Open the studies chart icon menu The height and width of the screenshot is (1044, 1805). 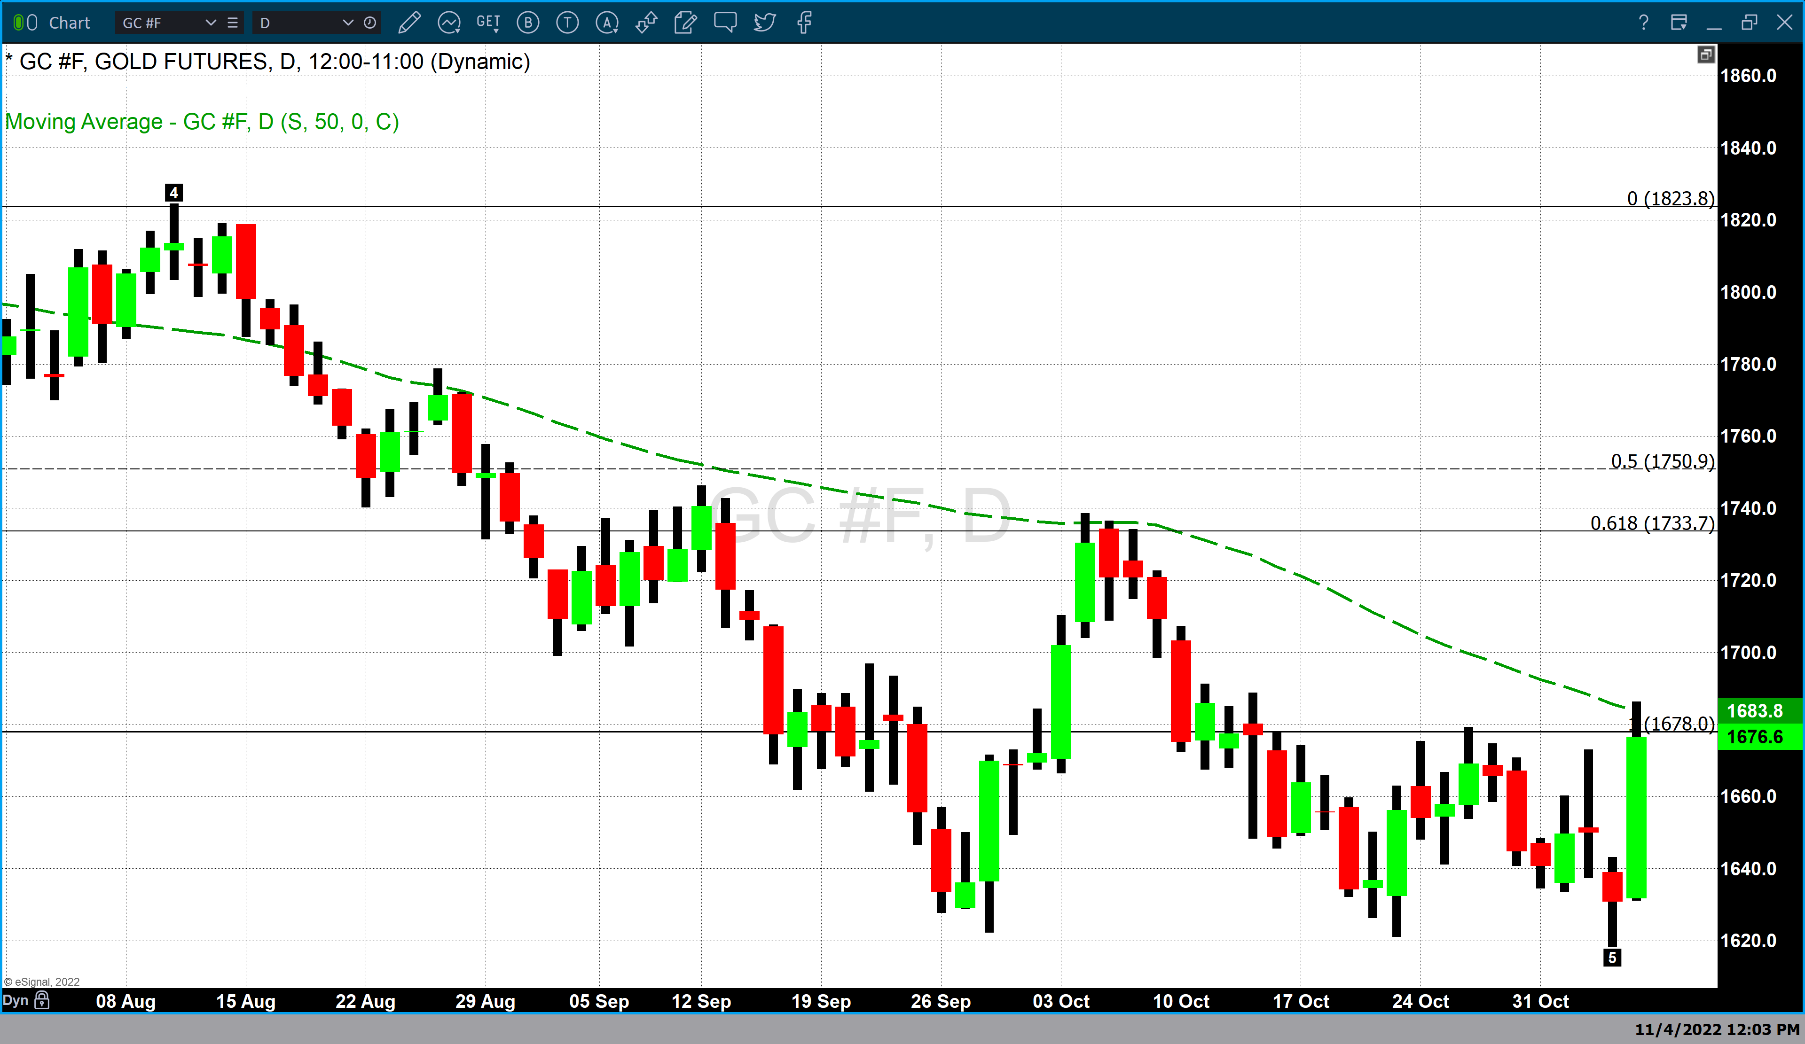point(449,23)
